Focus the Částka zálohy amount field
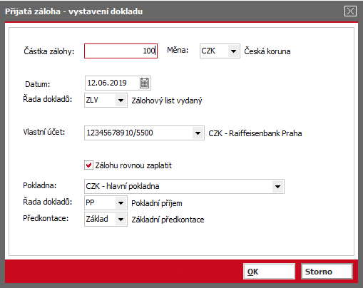Image resolution: width=363 pixels, height=288 pixels. (x=121, y=51)
